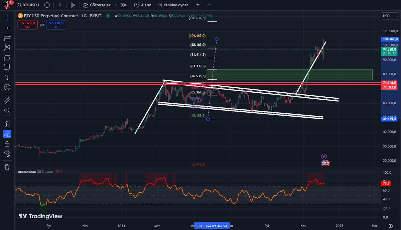The width and height of the screenshot is (401, 230).
Task: Select the trend line tool
Action: point(7,28)
